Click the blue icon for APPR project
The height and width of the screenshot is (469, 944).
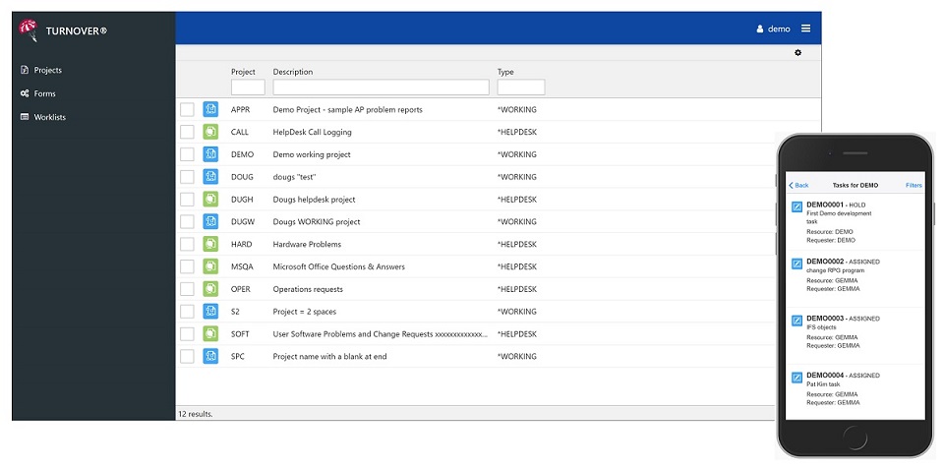tap(210, 109)
